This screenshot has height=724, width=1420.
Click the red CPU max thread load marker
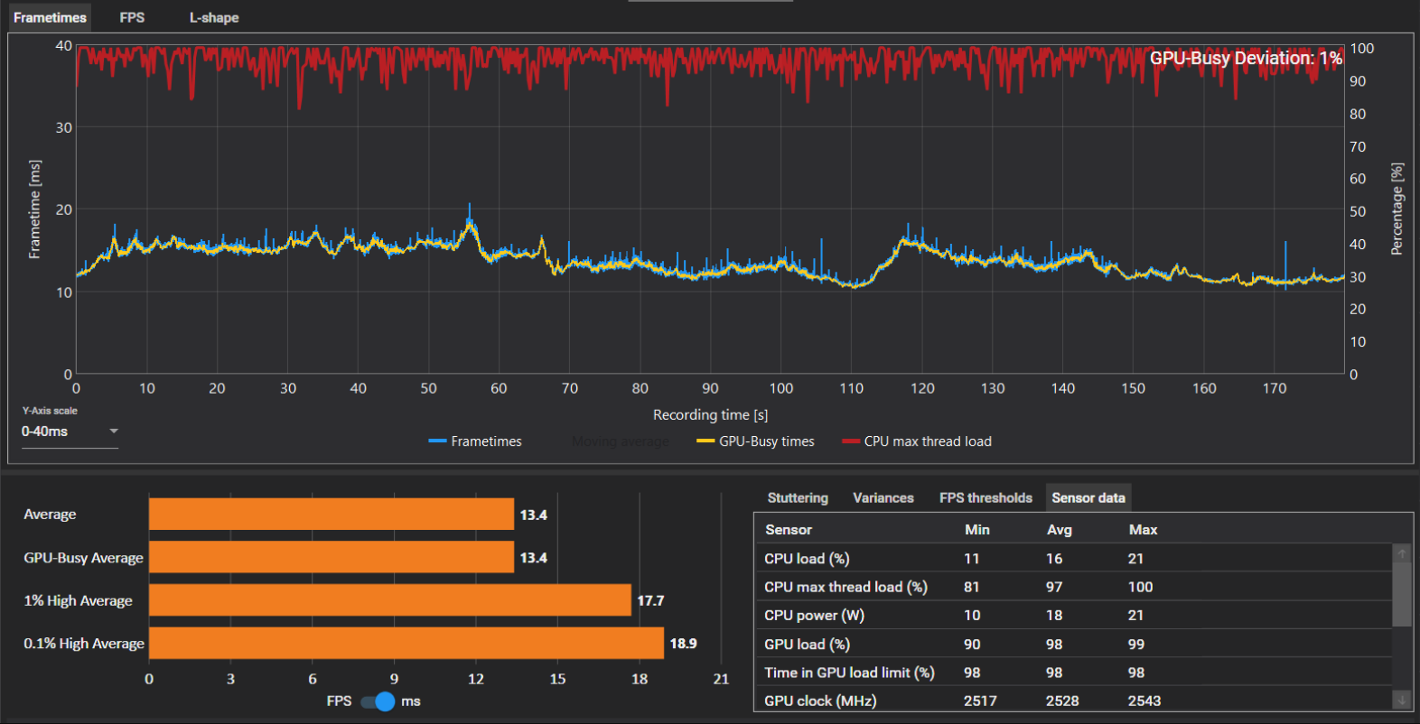851,441
